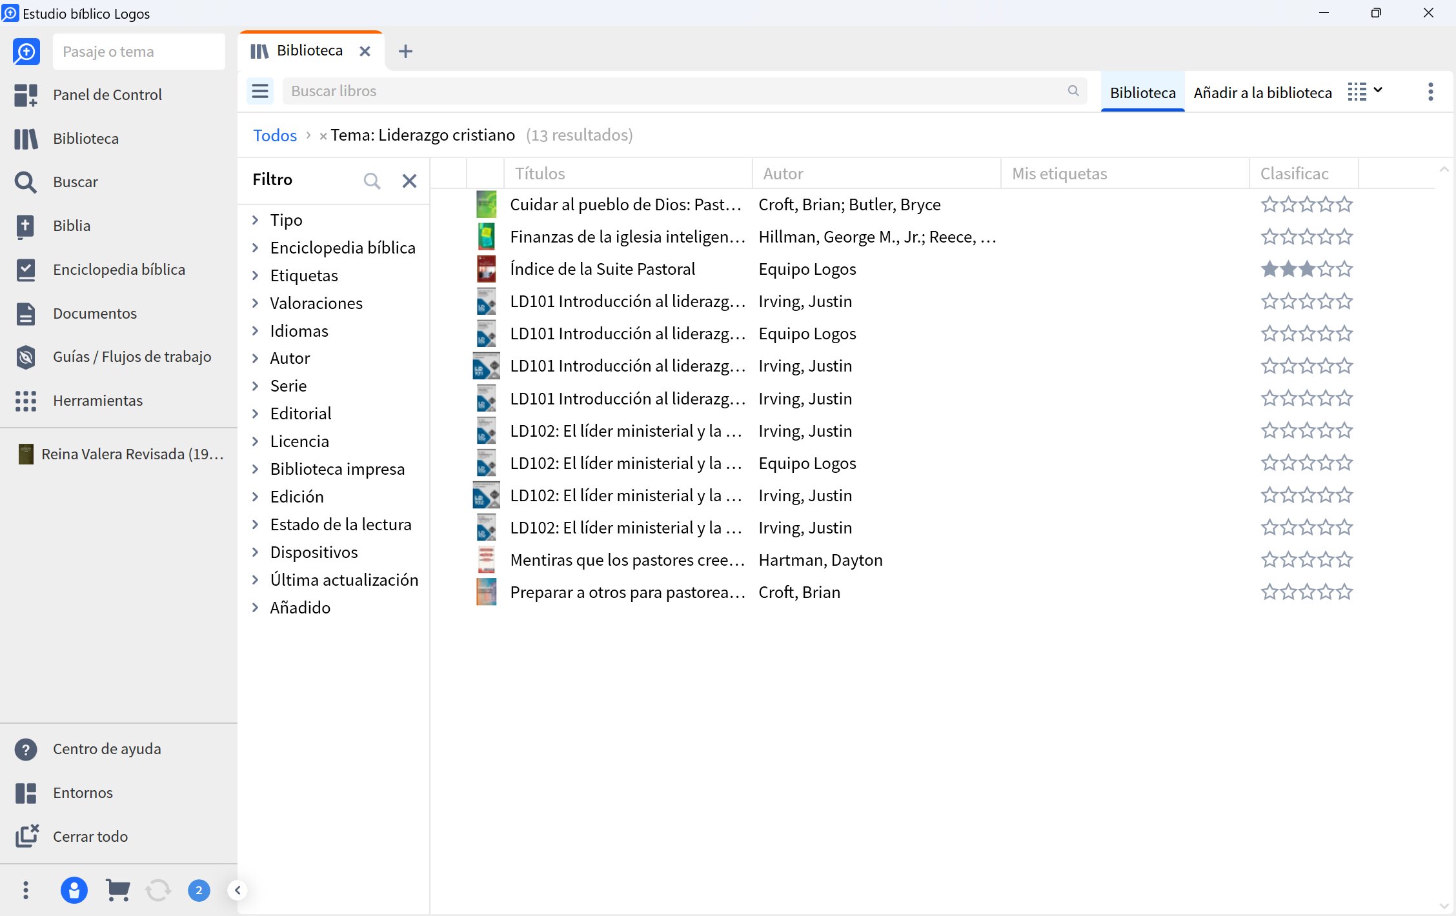Open the notifications badge showing 2

point(199,891)
